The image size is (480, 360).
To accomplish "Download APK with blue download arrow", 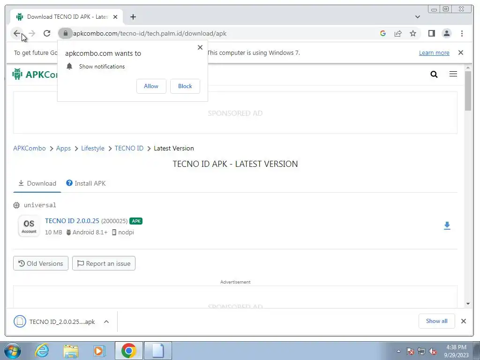I will point(447,226).
